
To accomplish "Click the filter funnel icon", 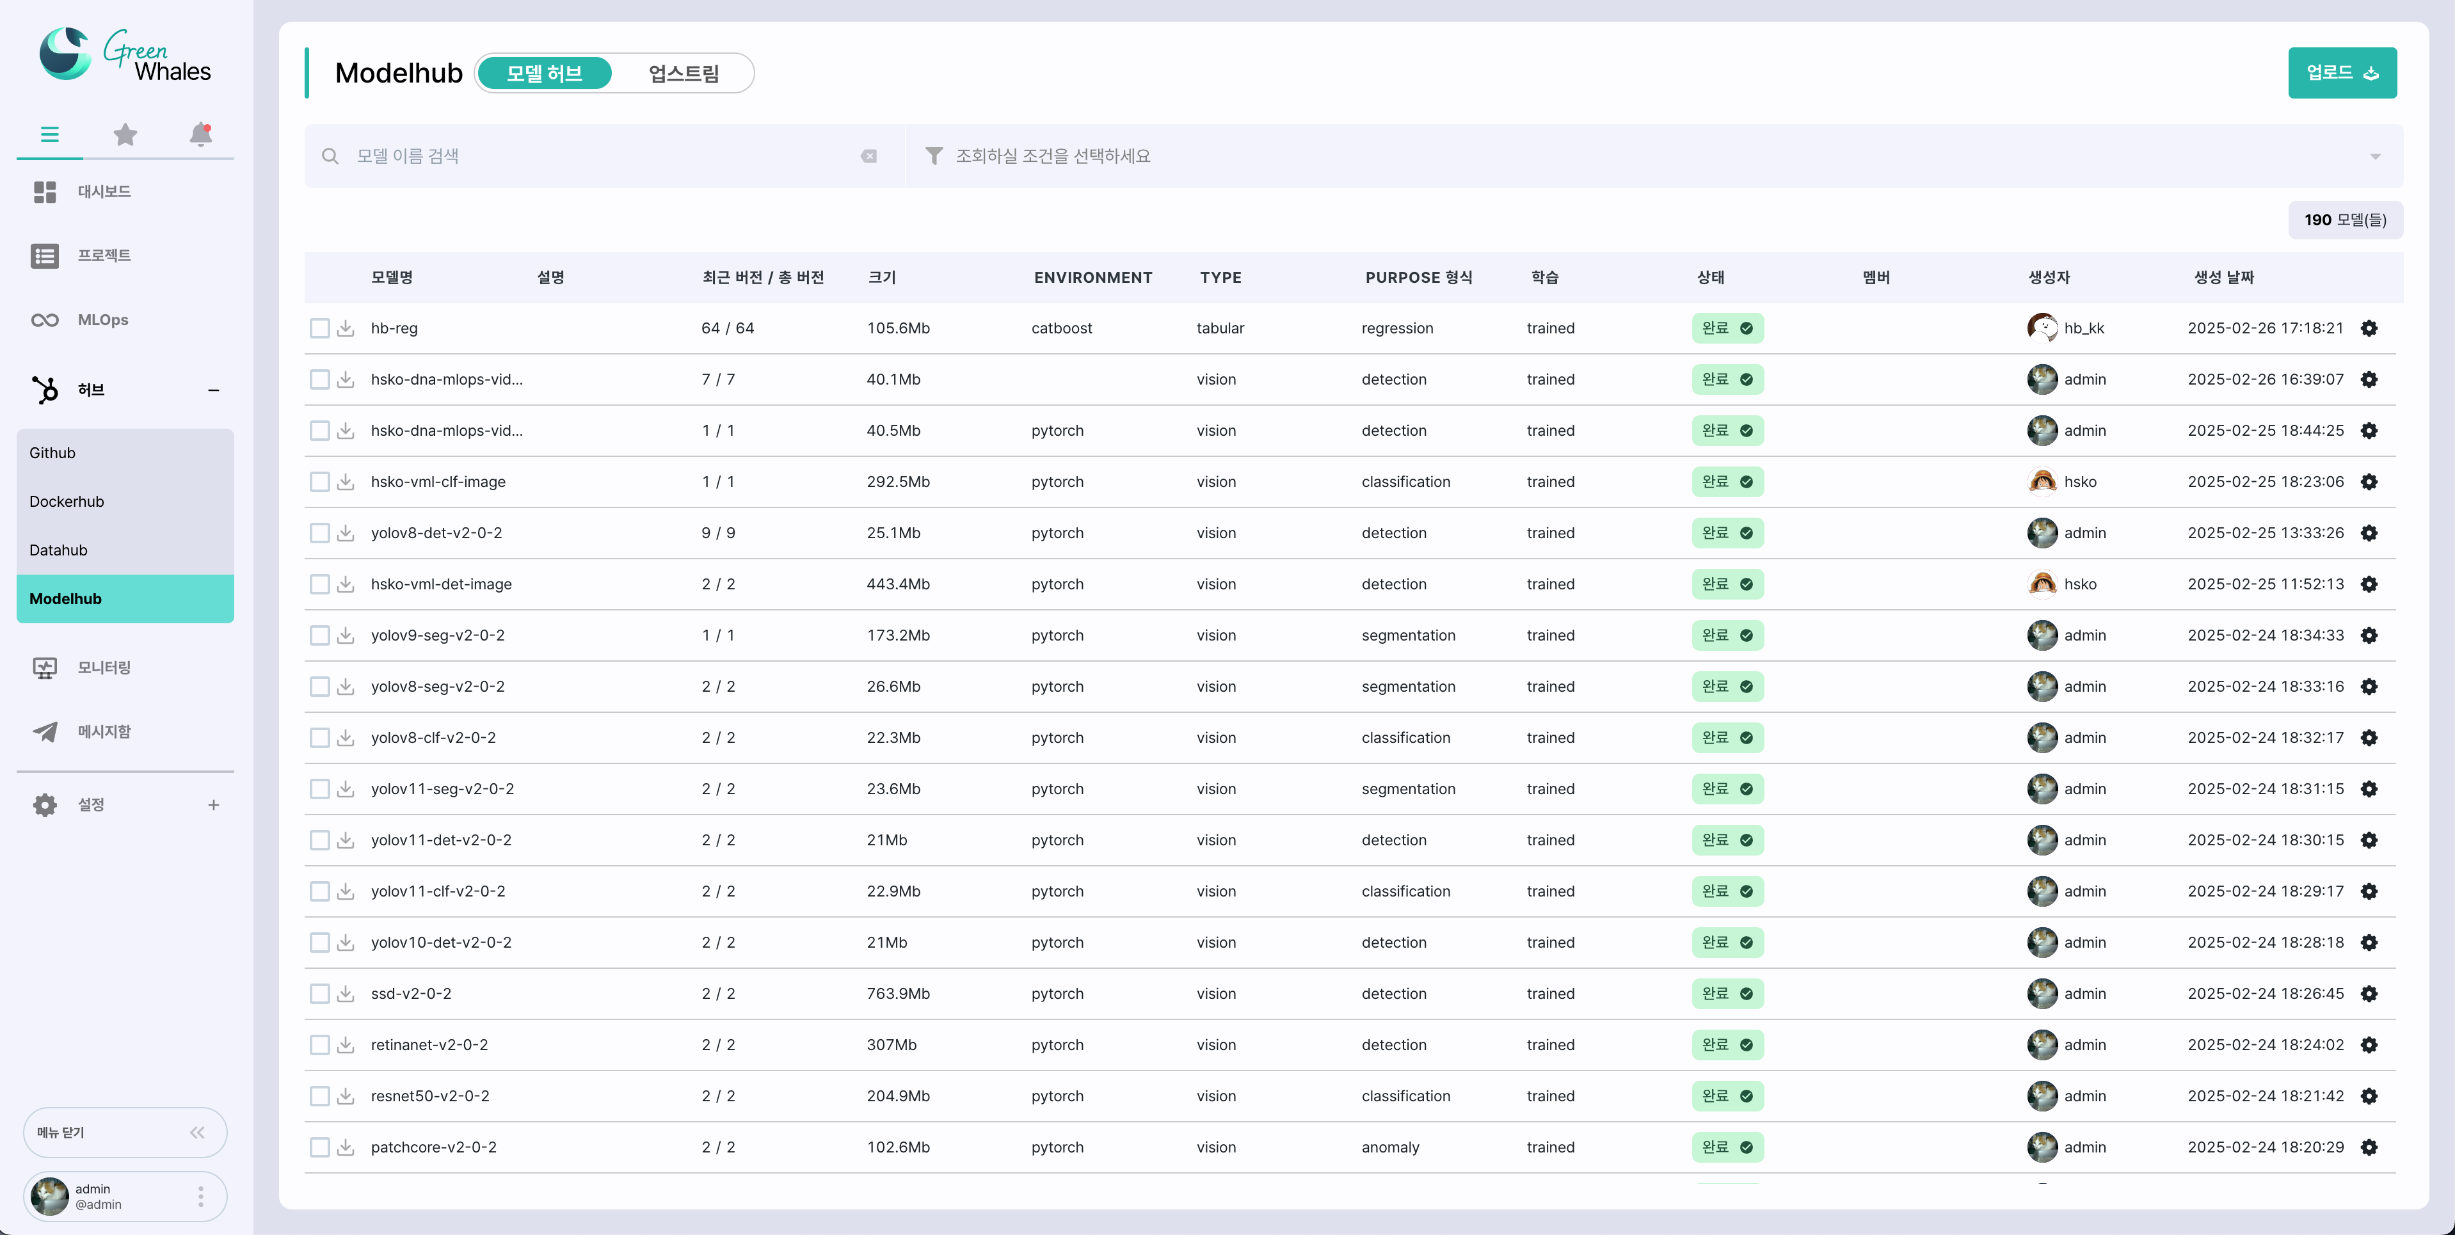I will click(934, 155).
